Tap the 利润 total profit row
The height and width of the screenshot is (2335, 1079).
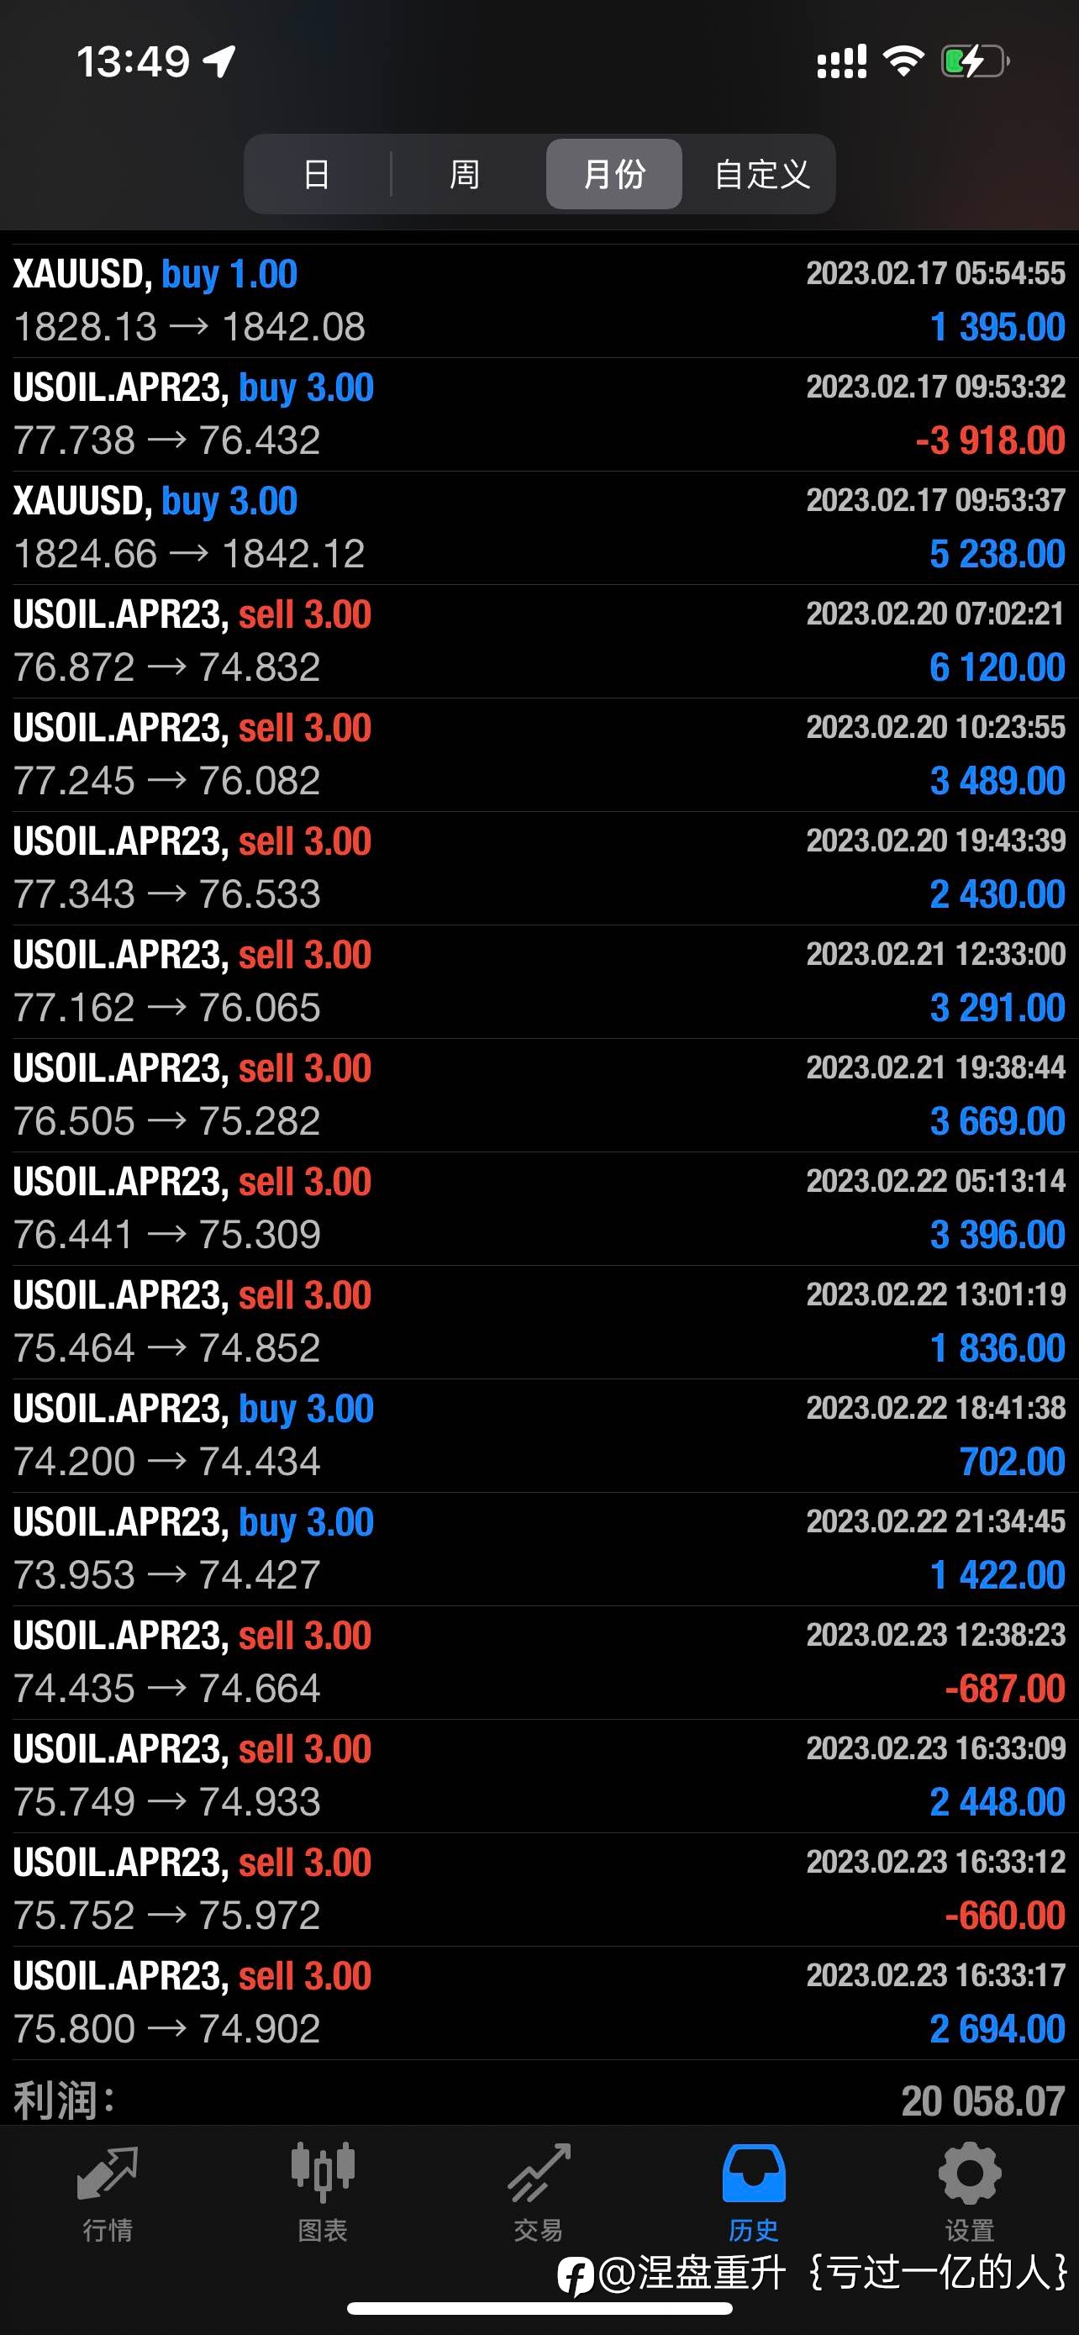pyautogui.click(x=539, y=2100)
